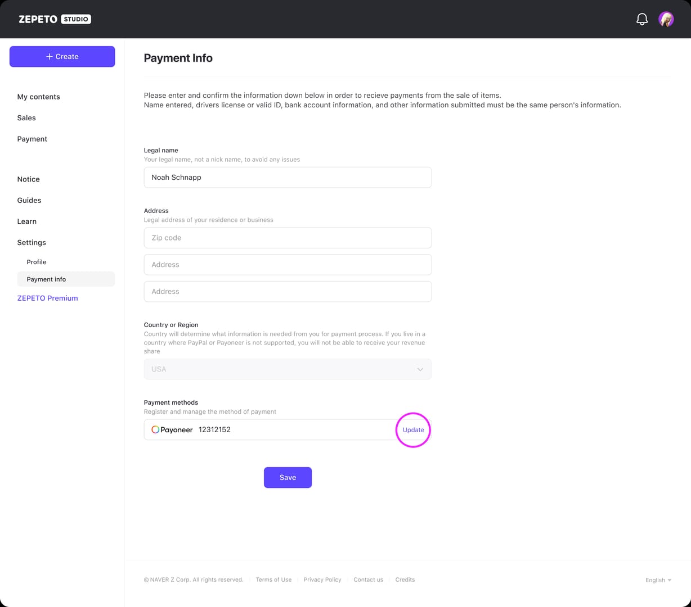Open Terms of Use footer link
The image size is (691, 607).
pos(273,580)
